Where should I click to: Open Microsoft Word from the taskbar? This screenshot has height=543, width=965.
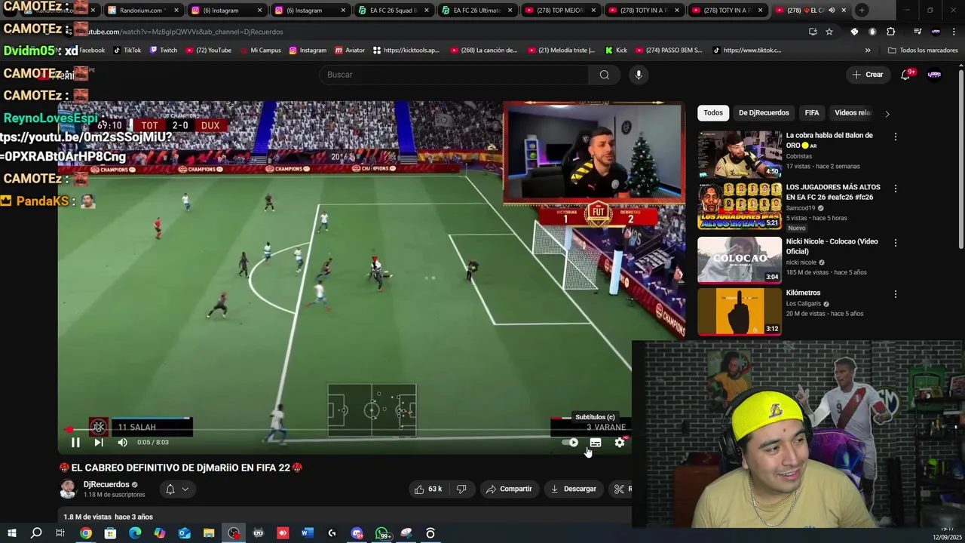[x=307, y=533]
